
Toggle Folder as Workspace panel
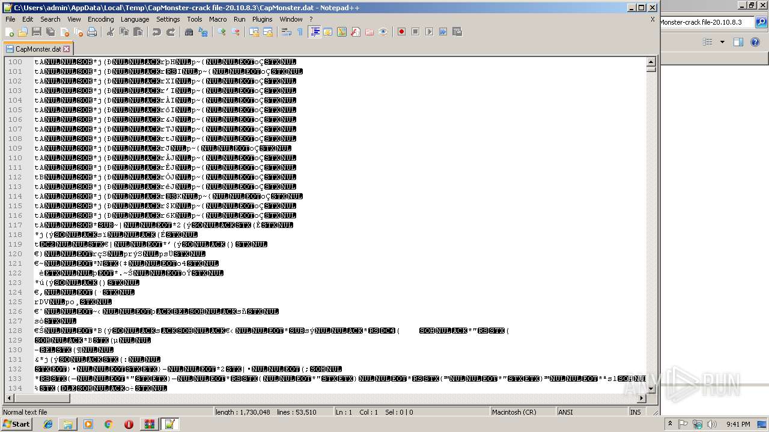(369, 32)
